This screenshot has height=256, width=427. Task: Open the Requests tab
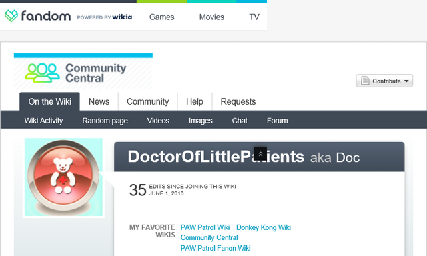[x=238, y=101]
